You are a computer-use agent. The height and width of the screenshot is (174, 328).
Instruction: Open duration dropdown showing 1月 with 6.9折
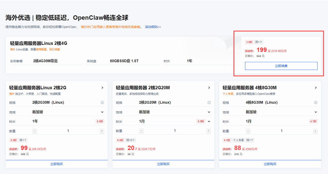209,122
